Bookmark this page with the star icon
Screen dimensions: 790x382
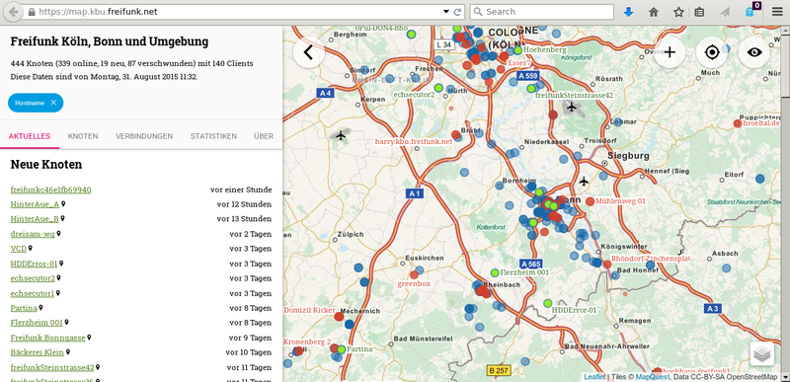678,12
